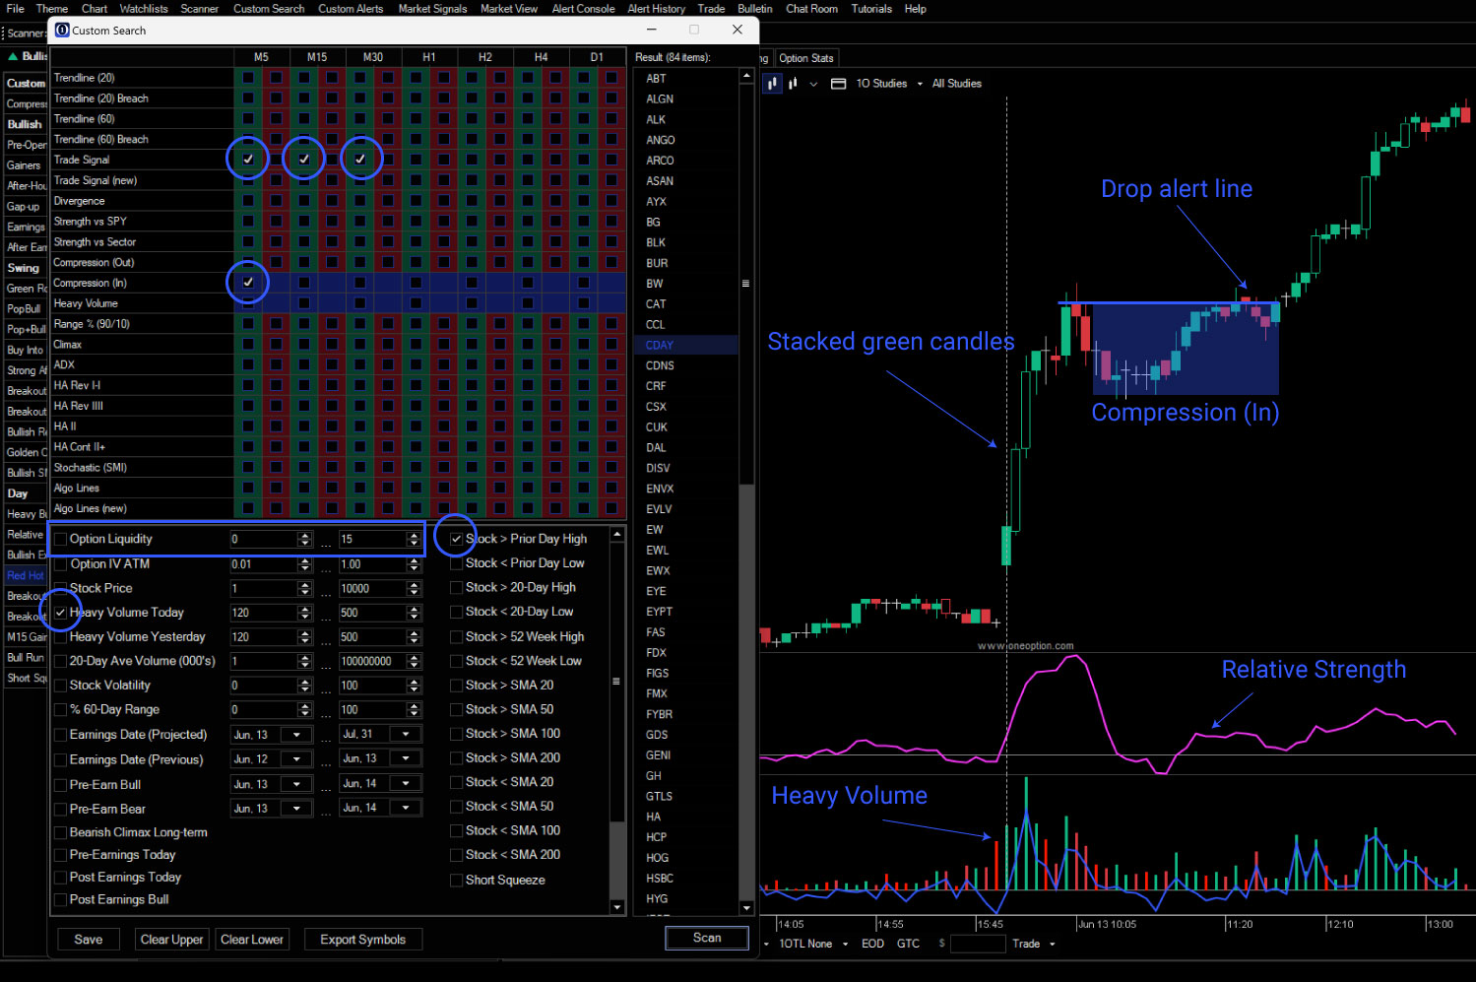Enable the Short Squeeze checkbox
Image resolution: width=1476 pixels, height=982 pixels.
click(456, 880)
